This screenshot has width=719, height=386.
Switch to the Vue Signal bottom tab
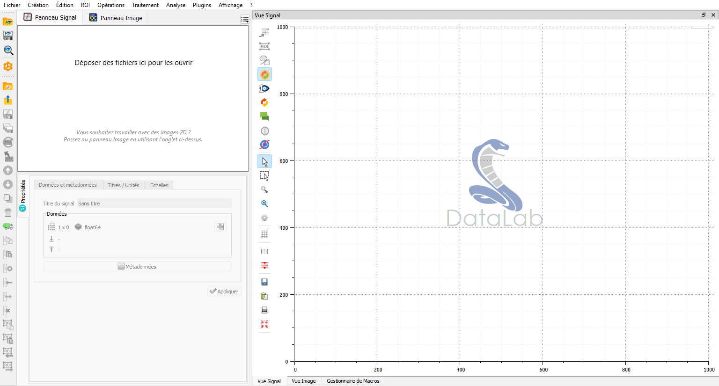click(269, 381)
